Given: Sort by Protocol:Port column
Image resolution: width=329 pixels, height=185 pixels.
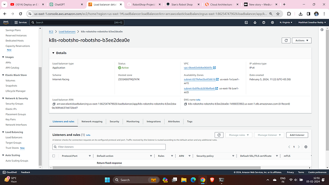Looking at the screenshot, I should coord(89,156).
